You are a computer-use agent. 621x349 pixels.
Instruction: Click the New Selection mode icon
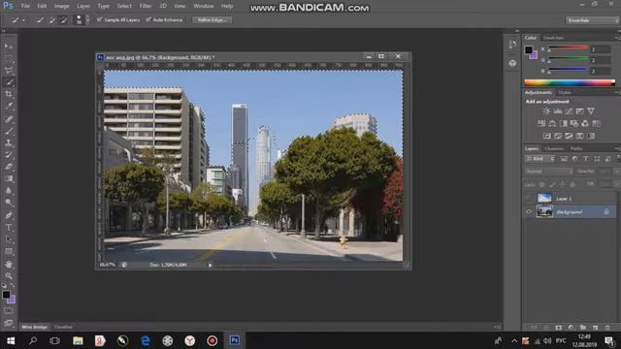(40, 19)
